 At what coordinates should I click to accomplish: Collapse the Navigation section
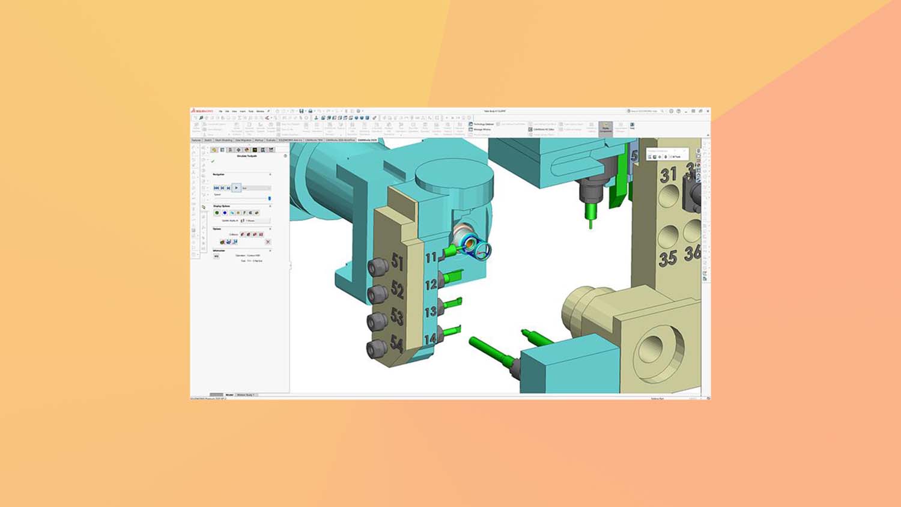tap(270, 175)
